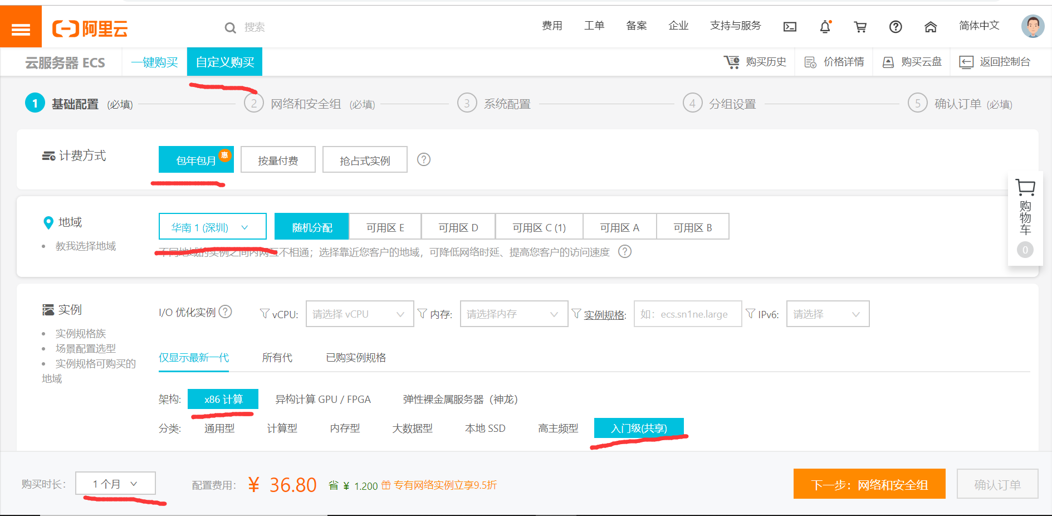Click the help question mark in header

896,27
